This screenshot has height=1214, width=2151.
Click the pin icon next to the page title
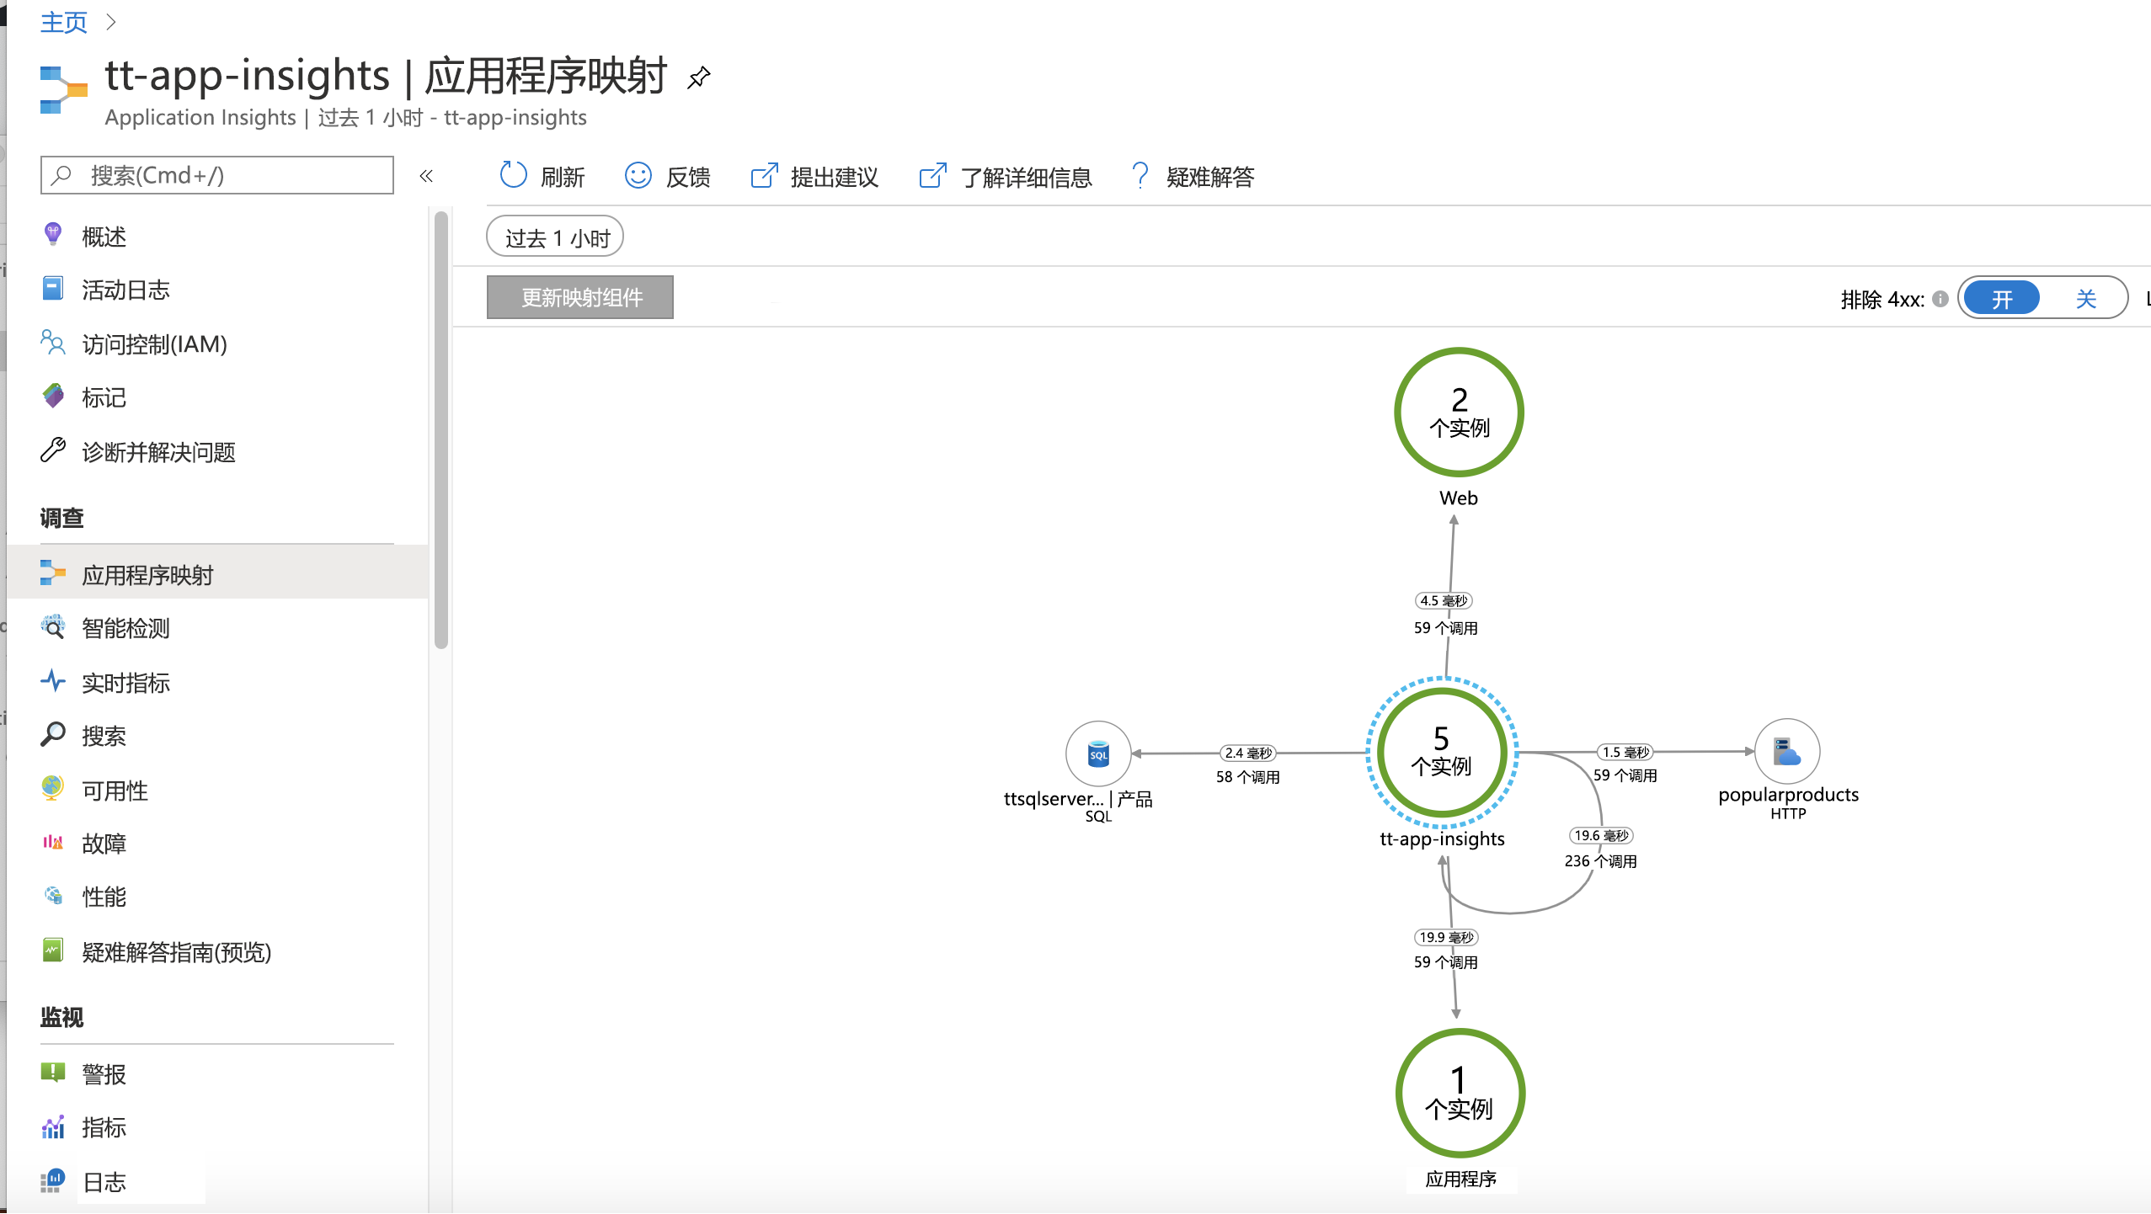(698, 77)
